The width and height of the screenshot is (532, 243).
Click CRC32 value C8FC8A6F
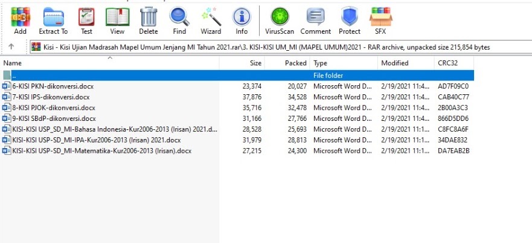click(x=453, y=129)
